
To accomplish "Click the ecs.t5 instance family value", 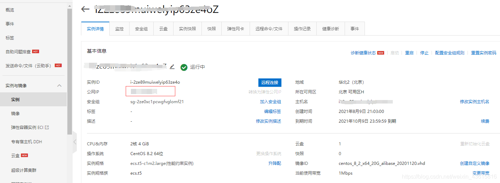I will (136, 173).
